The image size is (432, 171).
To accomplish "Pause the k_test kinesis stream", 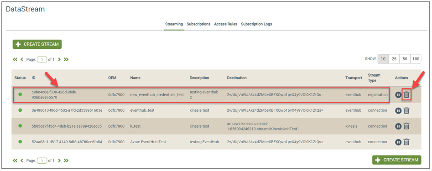I will [398, 126].
